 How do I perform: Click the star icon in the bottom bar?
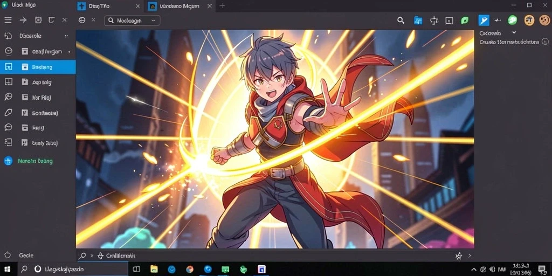tap(458, 256)
